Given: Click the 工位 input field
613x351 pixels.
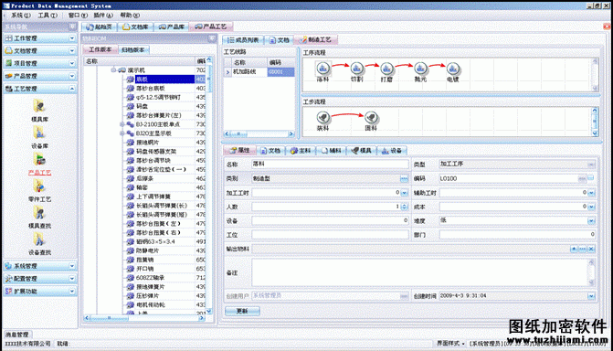Looking at the screenshot, I should (330, 235).
